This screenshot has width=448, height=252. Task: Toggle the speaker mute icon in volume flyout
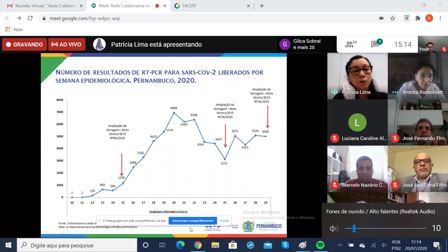pos(334,229)
